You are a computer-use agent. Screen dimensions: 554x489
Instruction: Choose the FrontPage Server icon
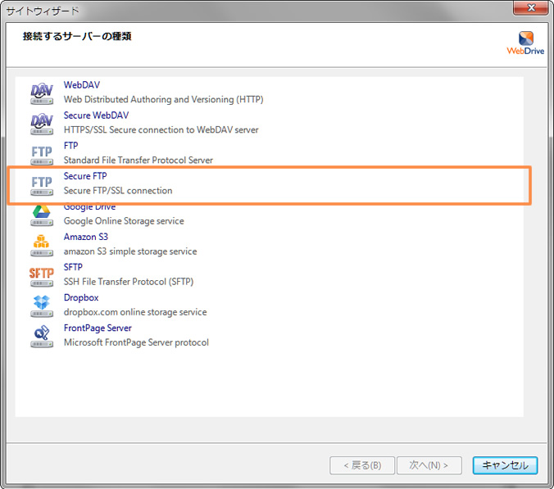point(42,335)
